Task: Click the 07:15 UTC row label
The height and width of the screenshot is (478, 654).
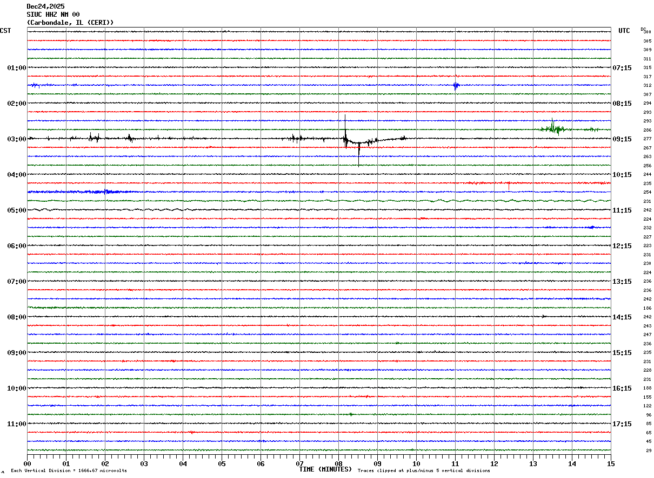Action: coord(622,68)
